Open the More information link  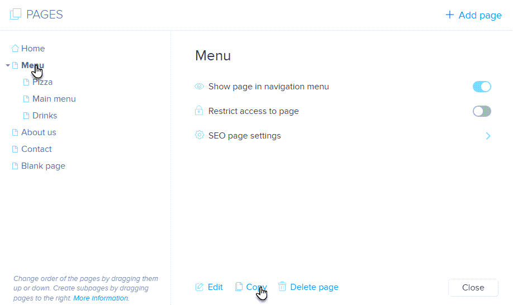(x=101, y=298)
